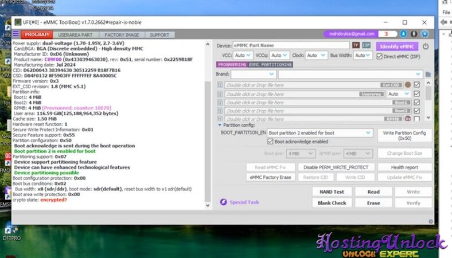Open the settings gear icon in header
The width and height of the screenshot is (452, 258).
424,34
